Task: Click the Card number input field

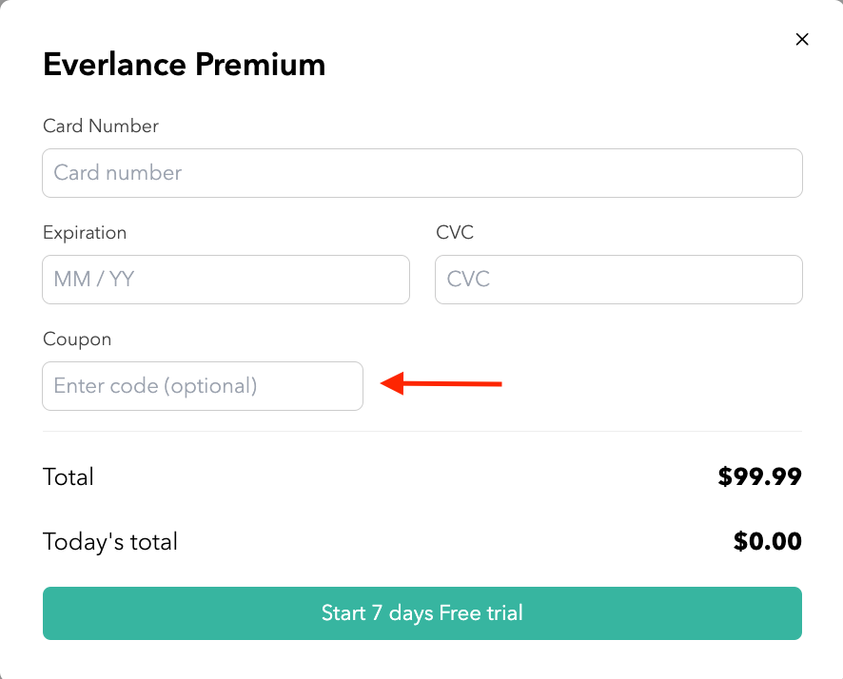Action: coord(422,173)
